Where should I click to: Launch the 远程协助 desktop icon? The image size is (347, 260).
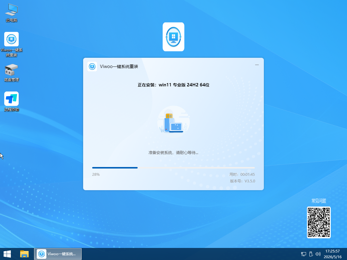tap(11, 101)
